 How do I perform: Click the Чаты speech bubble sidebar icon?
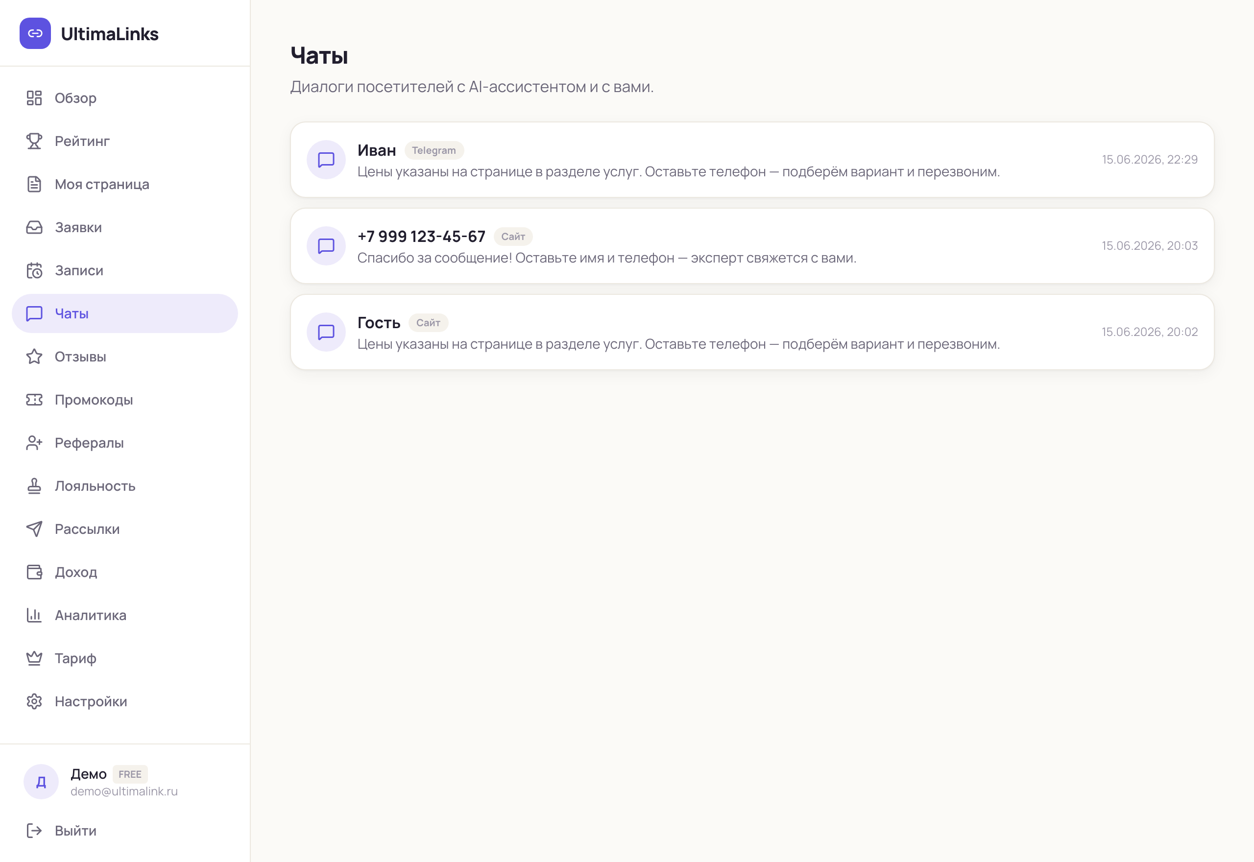[34, 314]
